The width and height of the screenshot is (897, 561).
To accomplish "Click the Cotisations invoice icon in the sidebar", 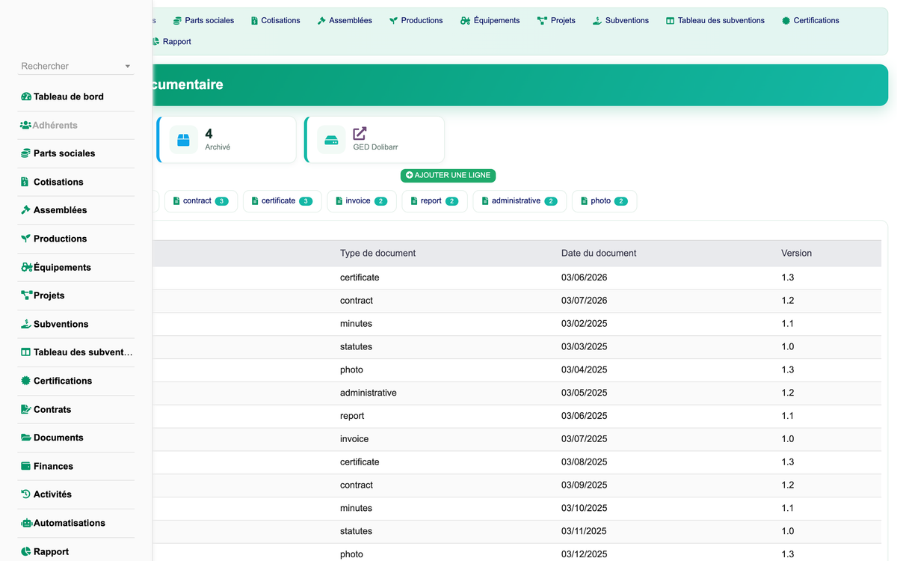I will pyautogui.click(x=25, y=182).
